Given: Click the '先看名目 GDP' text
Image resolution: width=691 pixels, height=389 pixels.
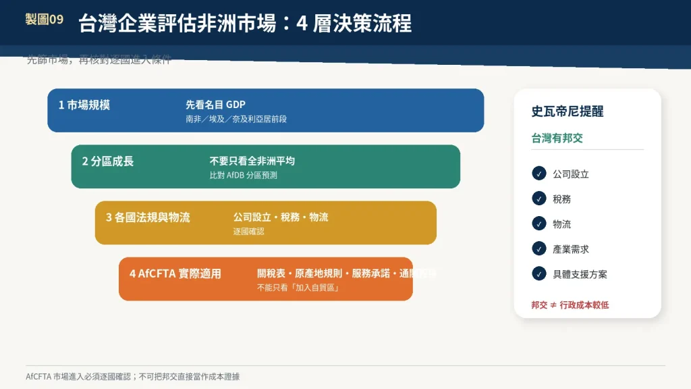Looking at the screenshot, I should pos(215,105).
